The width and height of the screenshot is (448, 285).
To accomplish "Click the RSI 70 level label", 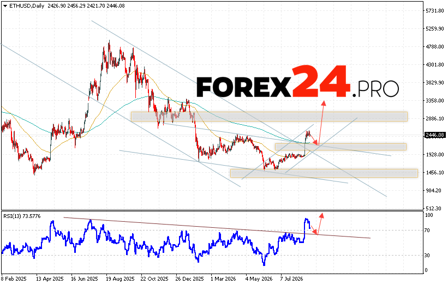I will 427,231.
